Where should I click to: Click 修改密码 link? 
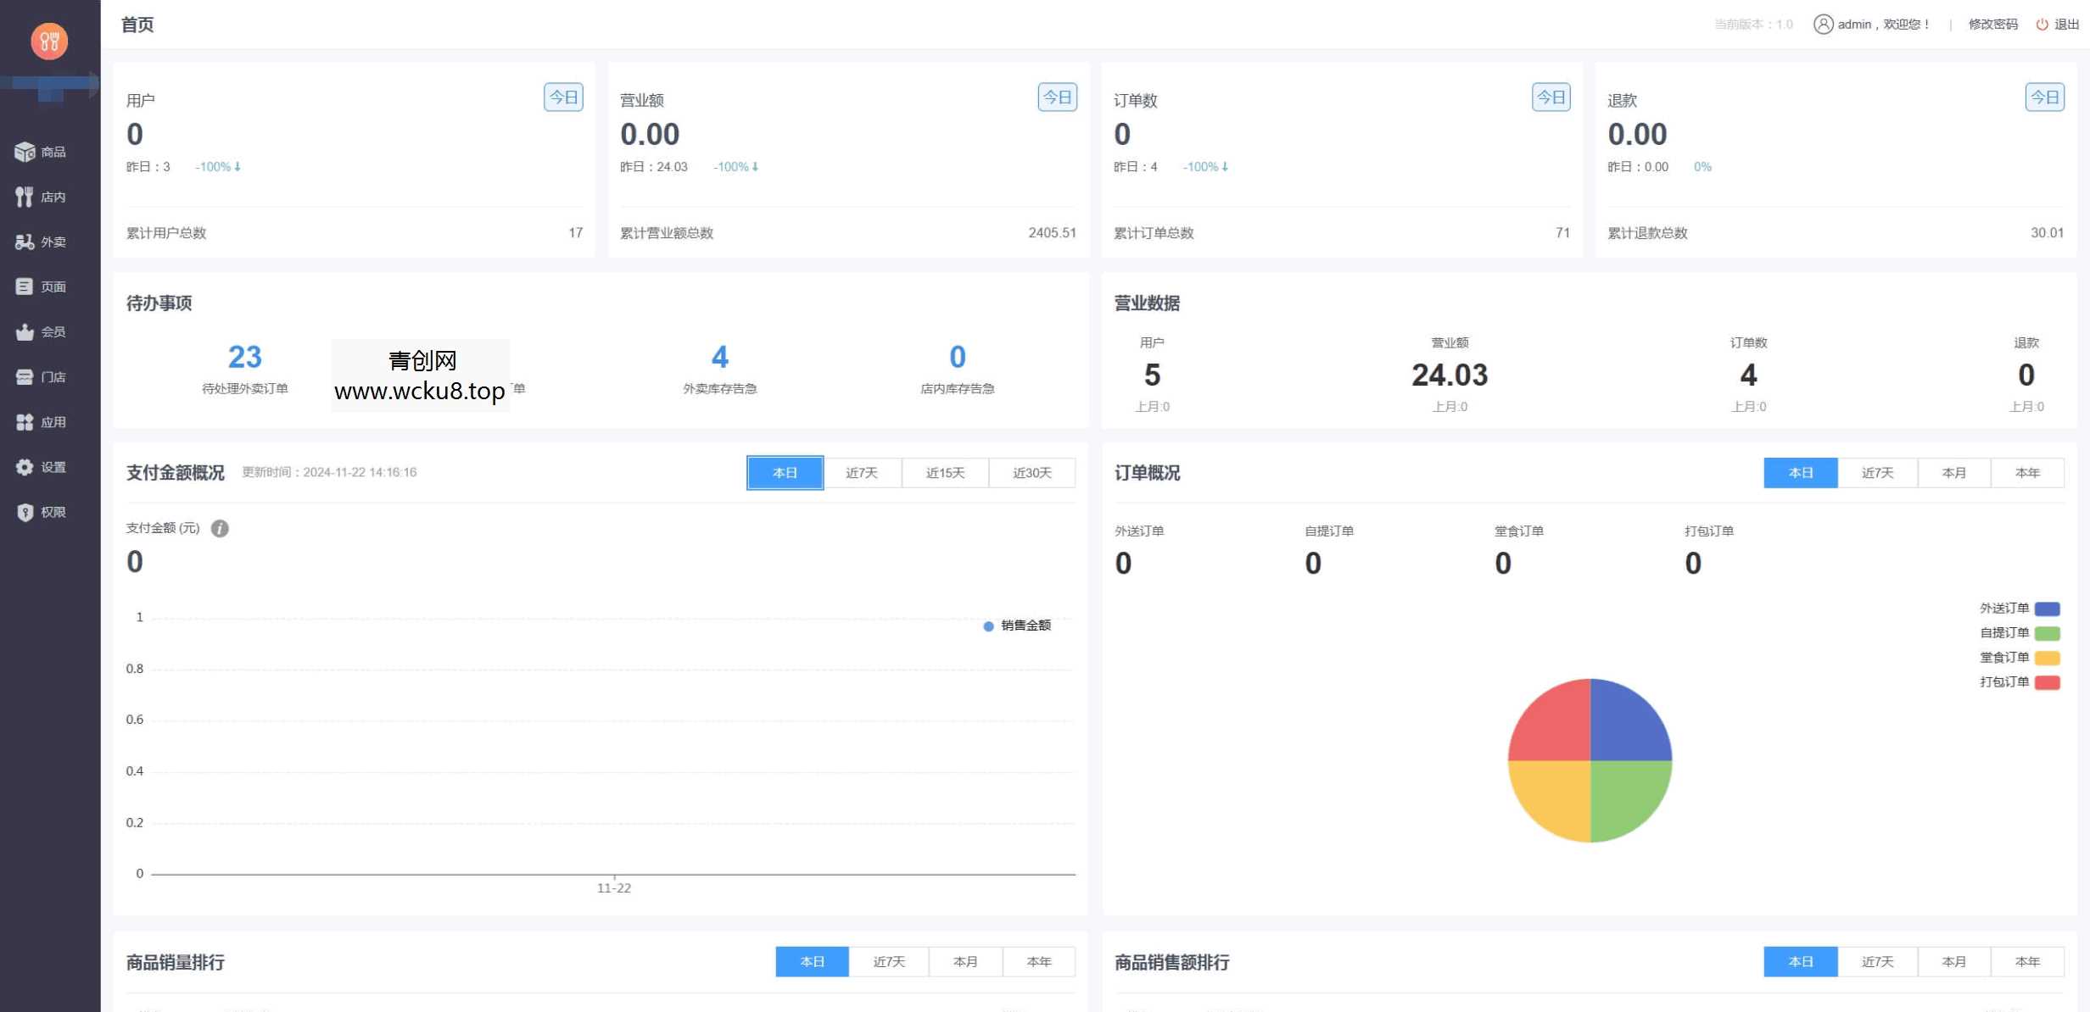pyautogui.click(x=1993, y=24)
